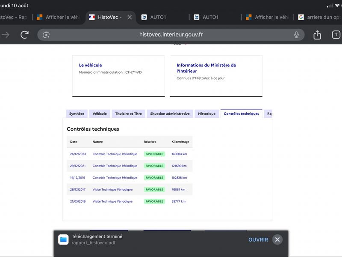The height and width of the screenshot is (257, 342).
Task: Open the Véhicule tab
Action: coord(100,114)
